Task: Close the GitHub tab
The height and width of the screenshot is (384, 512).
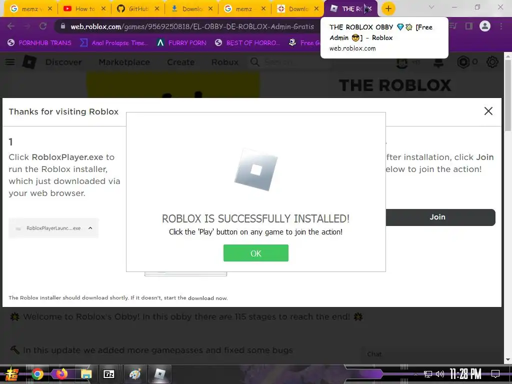Action: click(157, 9)
